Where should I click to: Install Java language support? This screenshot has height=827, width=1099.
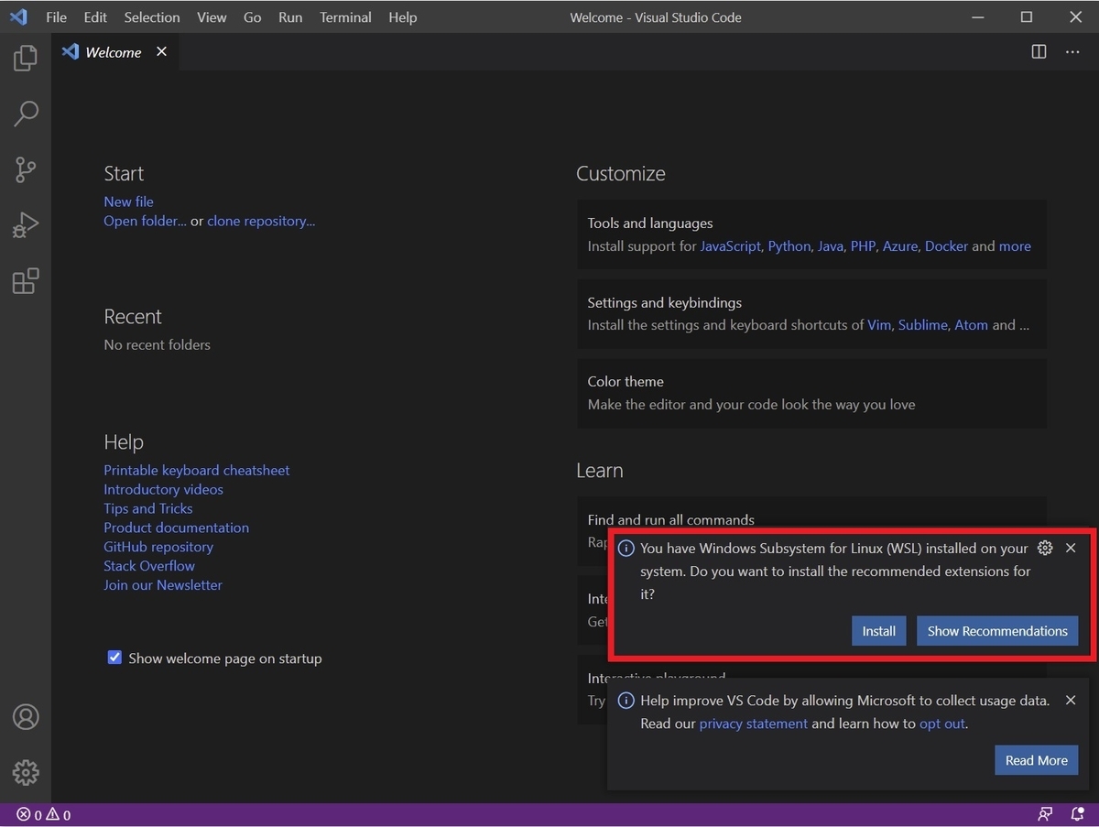click(830, 246)
